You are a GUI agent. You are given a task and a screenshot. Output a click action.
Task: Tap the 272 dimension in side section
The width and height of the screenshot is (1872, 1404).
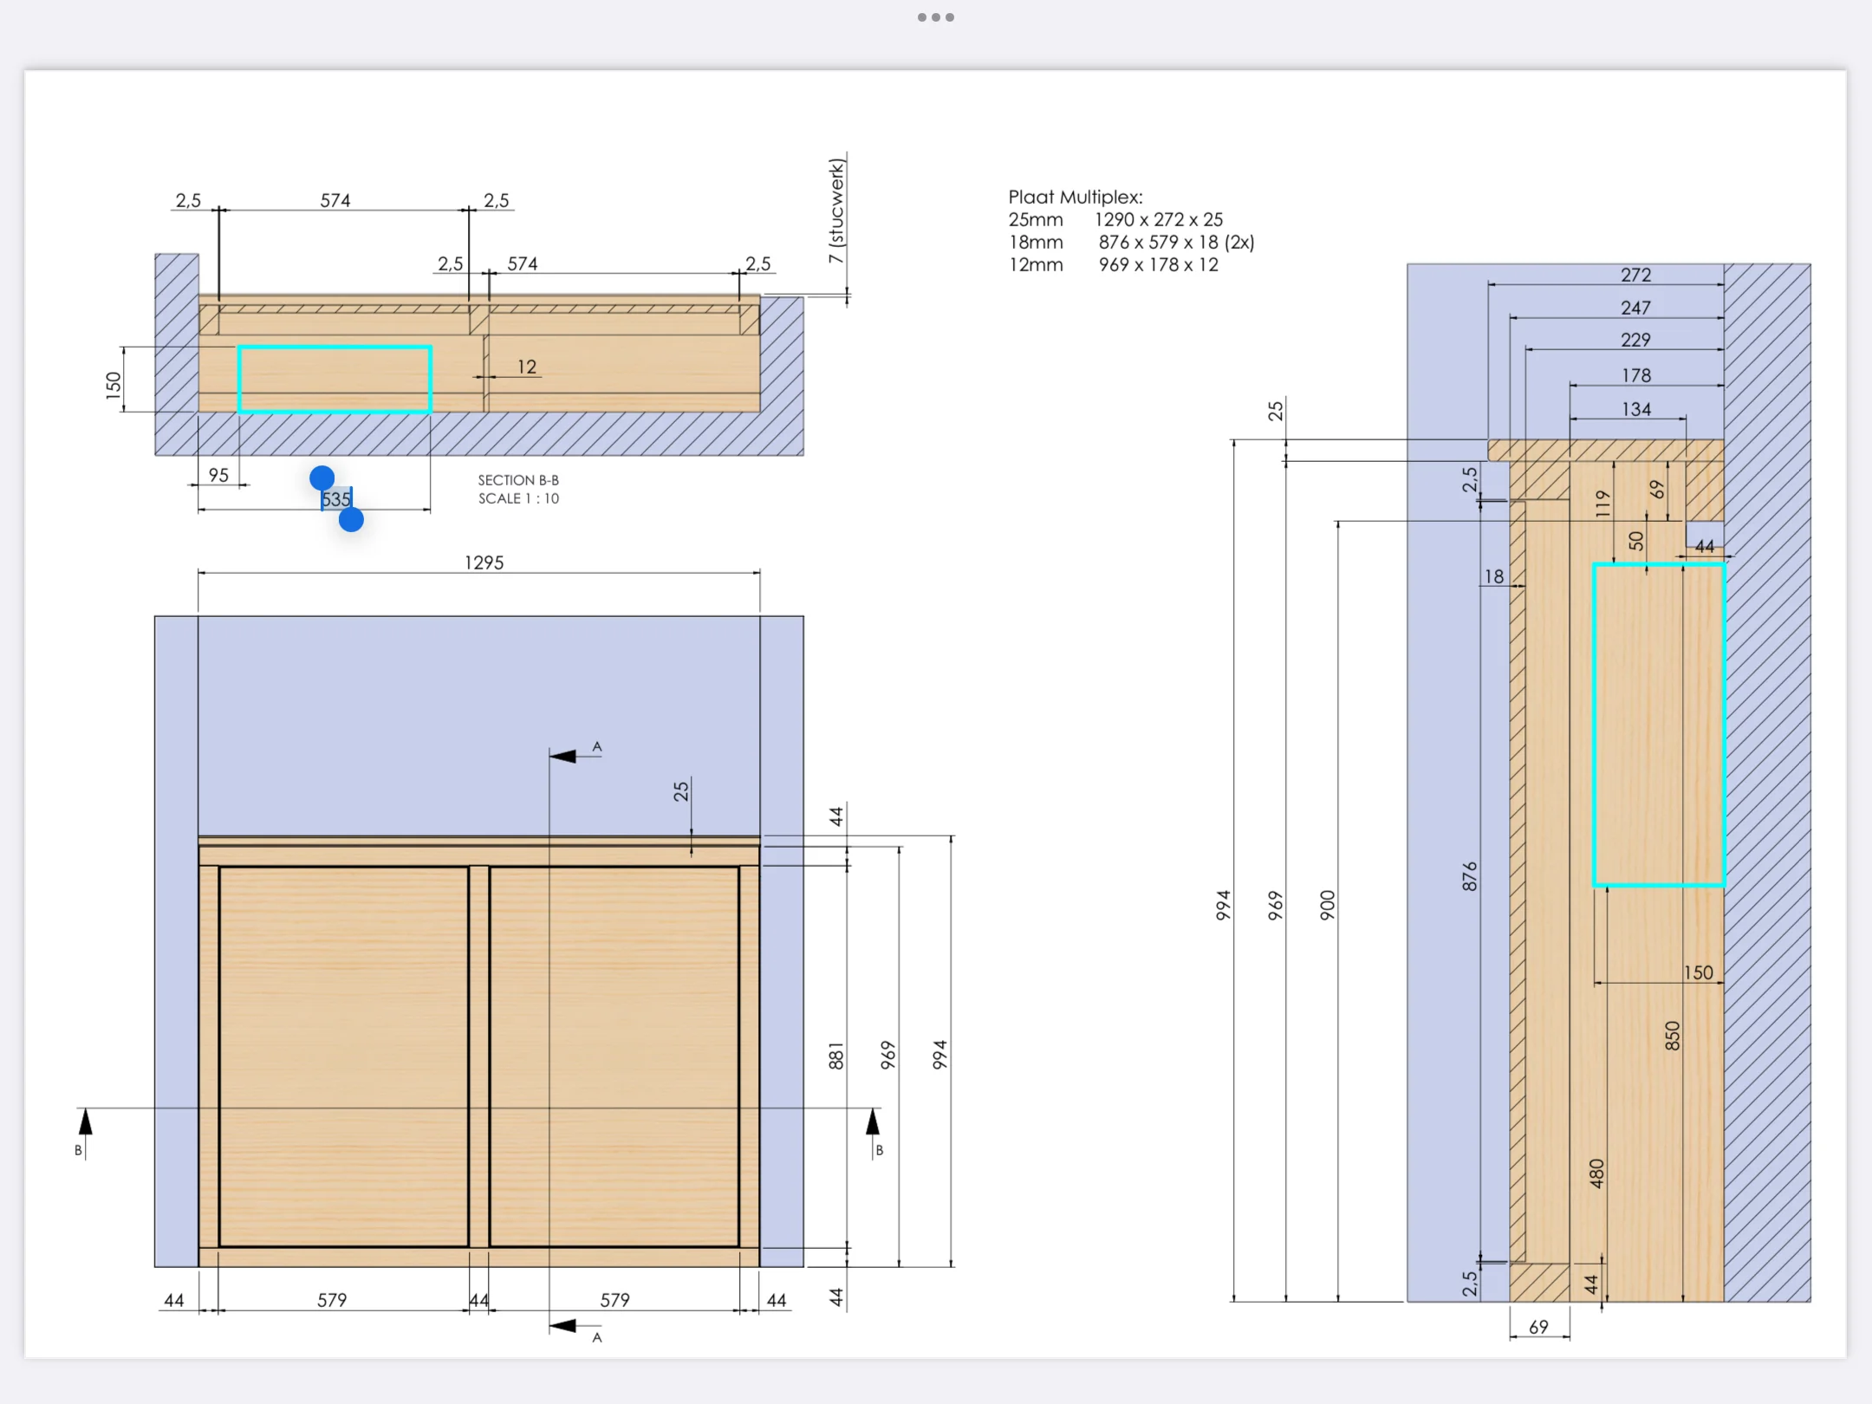point(1635,275)
